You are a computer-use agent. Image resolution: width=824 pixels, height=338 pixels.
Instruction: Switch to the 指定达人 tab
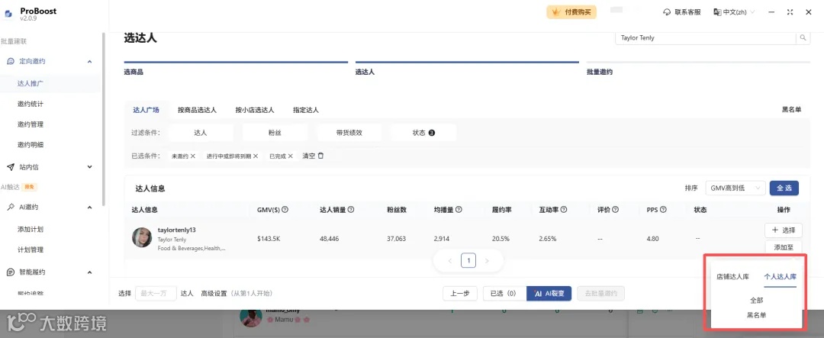[306, 111]
